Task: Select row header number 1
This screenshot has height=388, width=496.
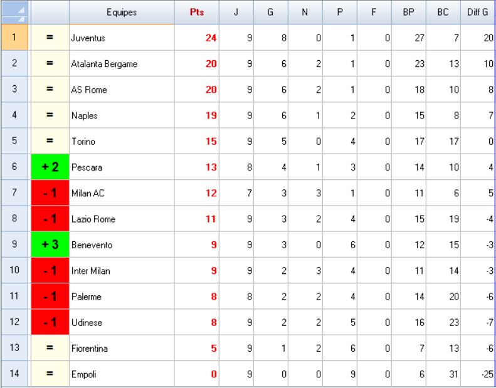Action: (x=14, y=38)
